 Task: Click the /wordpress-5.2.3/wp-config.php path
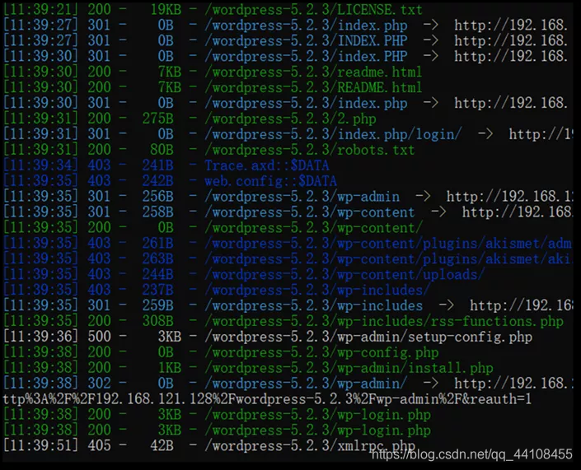tap(321, 351)
